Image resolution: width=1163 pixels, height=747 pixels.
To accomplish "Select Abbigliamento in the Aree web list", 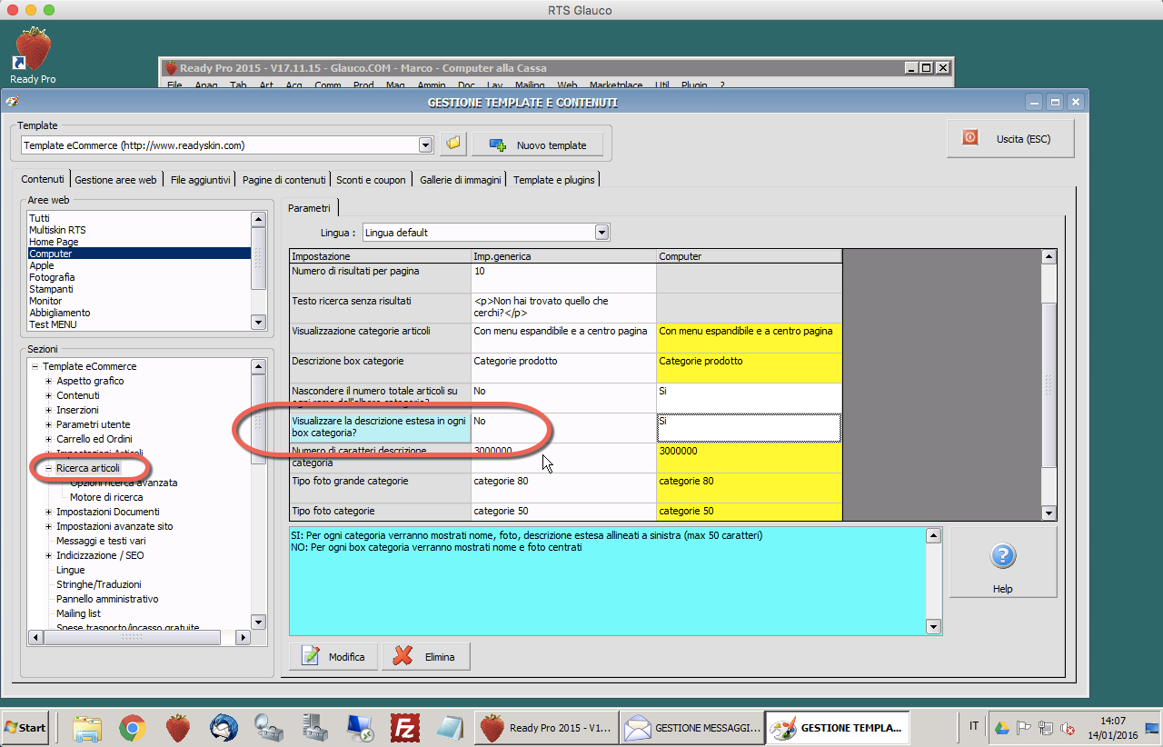I will pyautogui.click(x=139, y=313).
